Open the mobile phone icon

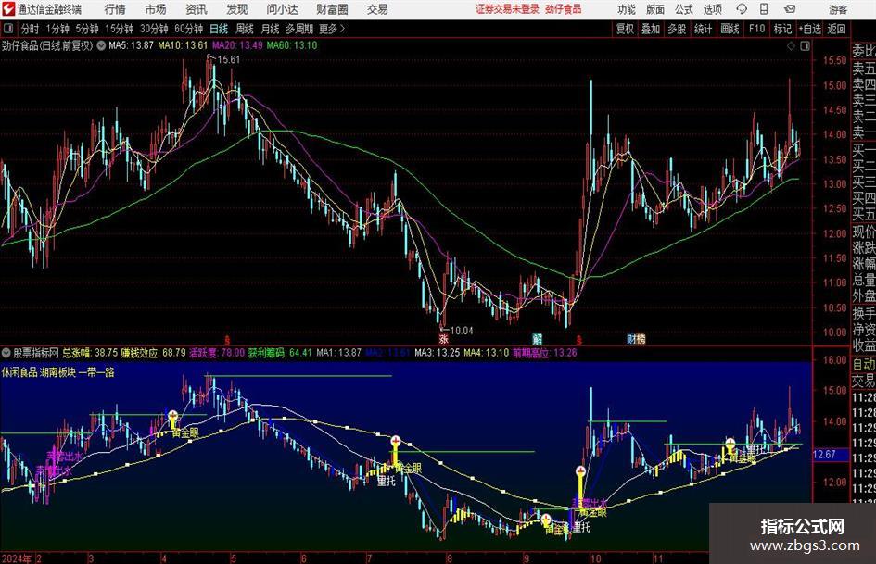pyautogui.click(x=764, y=9)
